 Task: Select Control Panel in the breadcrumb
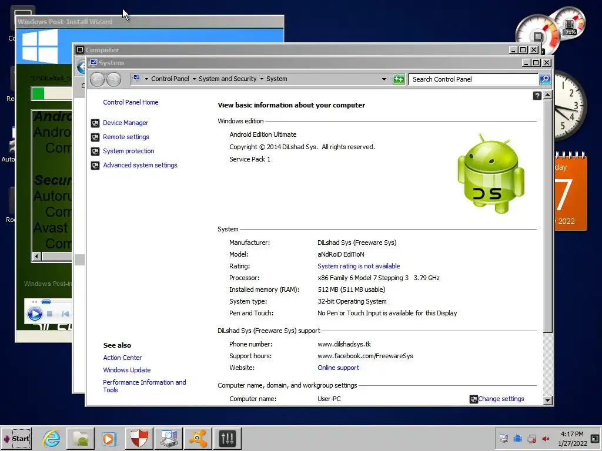coord(170,79)
